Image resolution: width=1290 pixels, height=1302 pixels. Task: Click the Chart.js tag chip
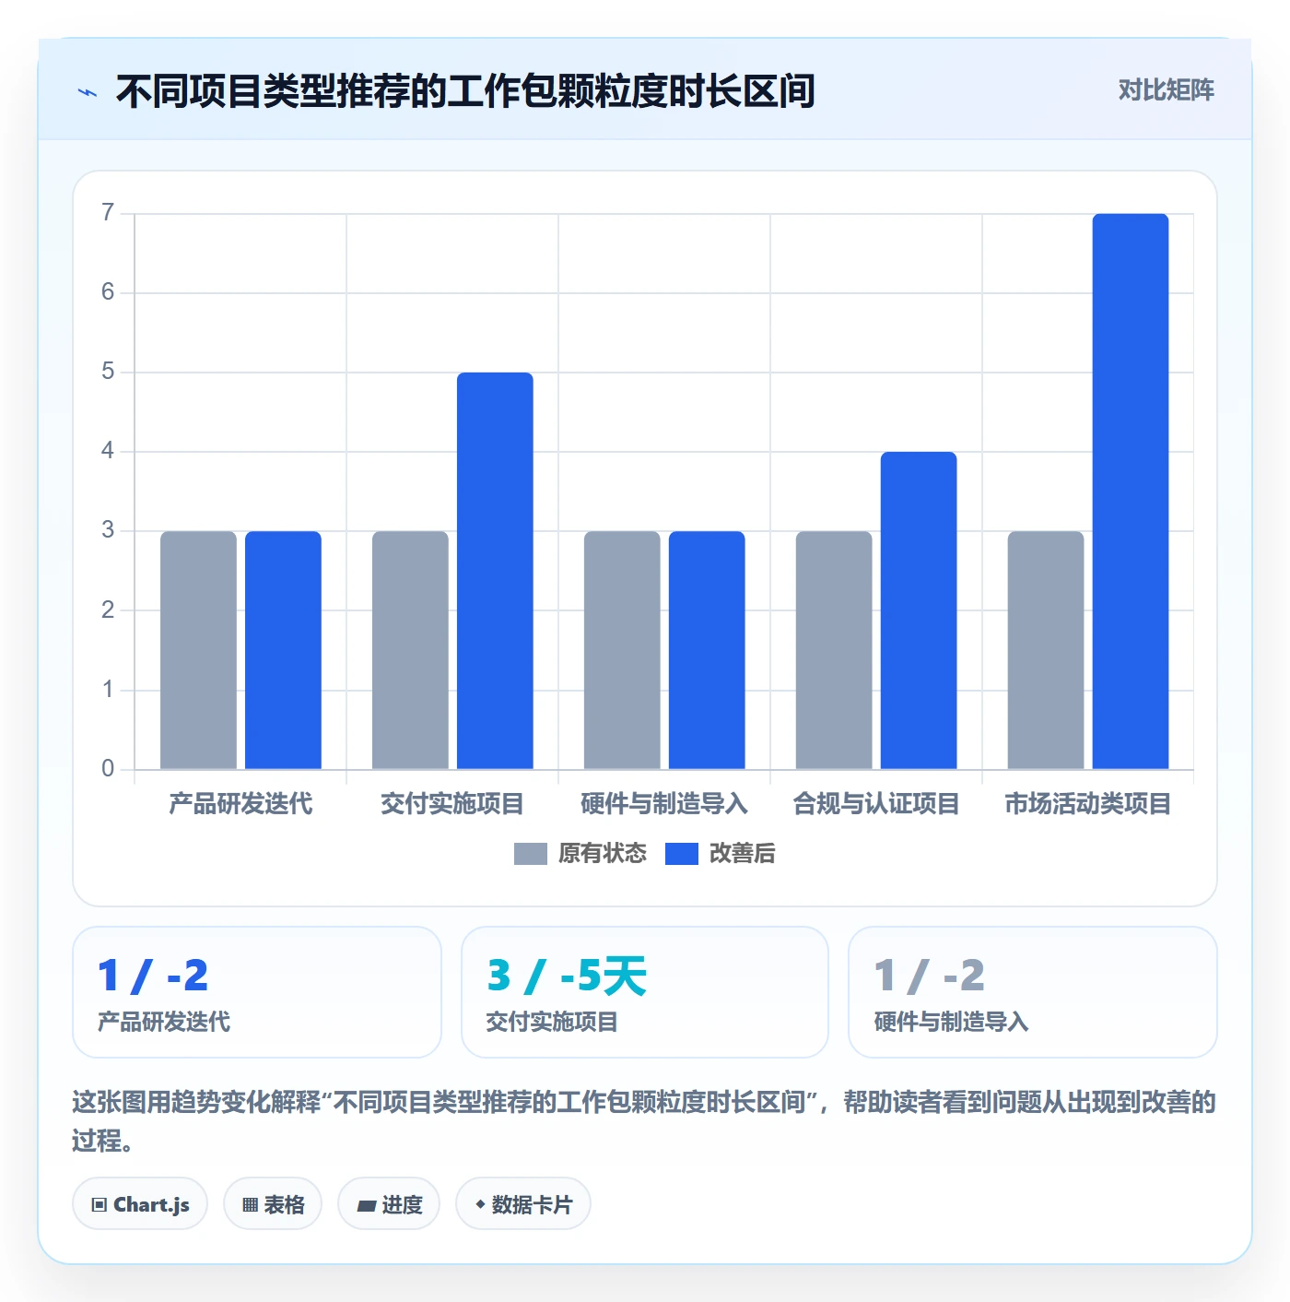click(x=140, y=1204)
